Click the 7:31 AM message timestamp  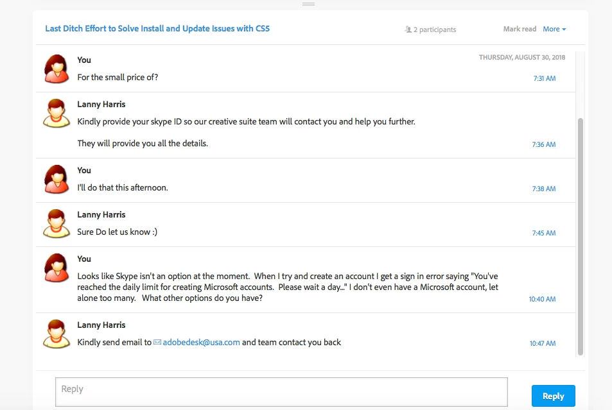[544, 78]
